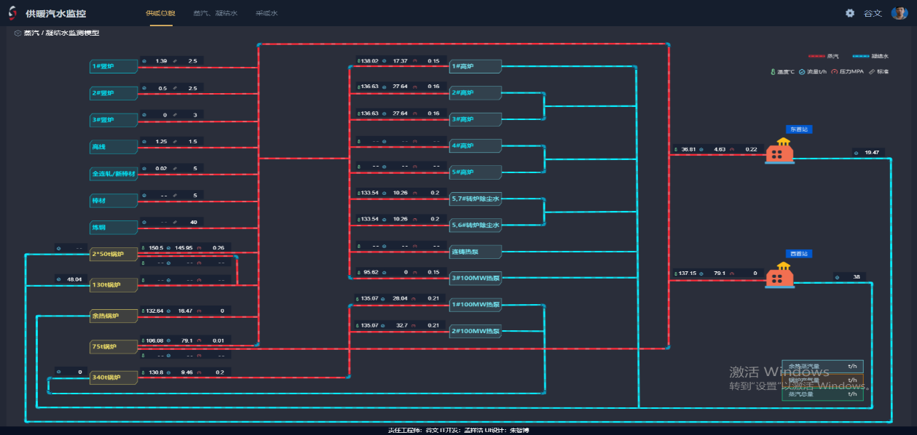
Task: Click the username 谷文 in header
Action: click(873, 13)
